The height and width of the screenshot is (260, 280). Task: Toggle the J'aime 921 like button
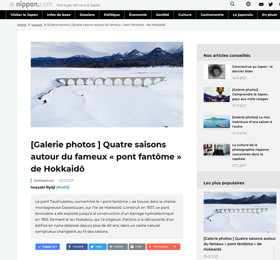click(x=48, y=247)
